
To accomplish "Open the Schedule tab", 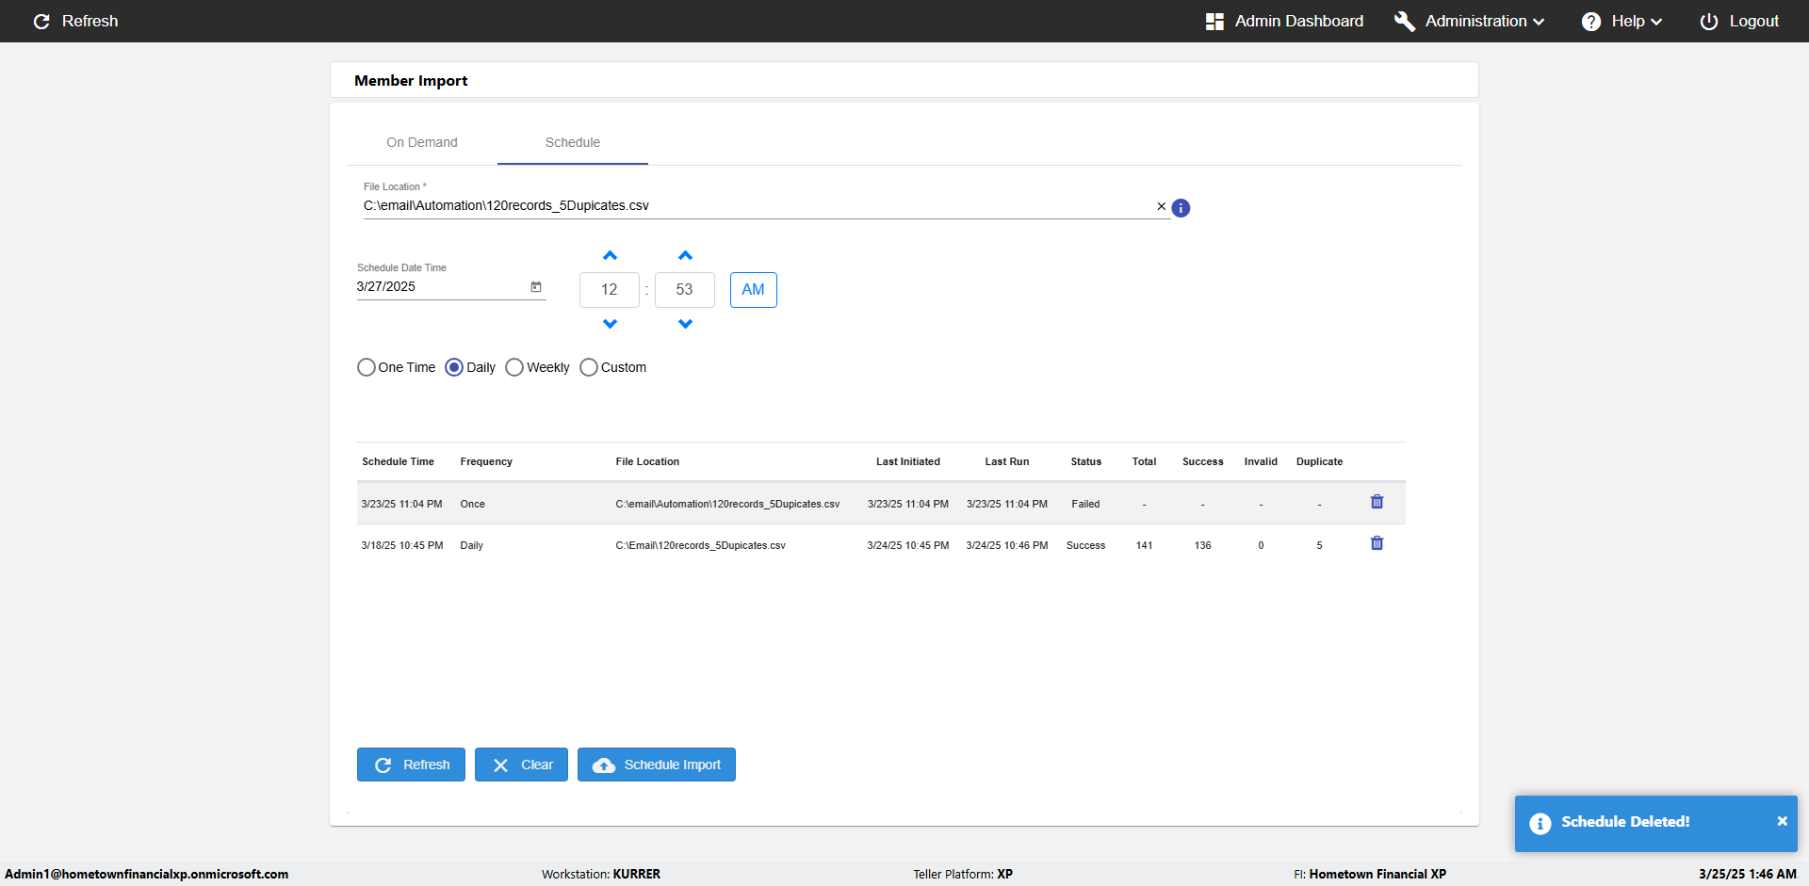I will tap(573, 142).
